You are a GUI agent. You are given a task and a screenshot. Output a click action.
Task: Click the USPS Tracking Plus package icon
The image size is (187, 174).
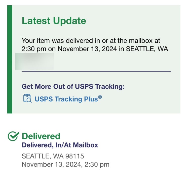tap(27, 98)
